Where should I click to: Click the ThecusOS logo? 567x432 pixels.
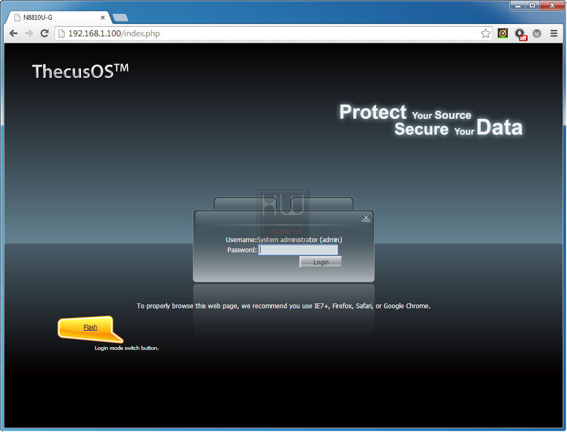pos(80,71)
